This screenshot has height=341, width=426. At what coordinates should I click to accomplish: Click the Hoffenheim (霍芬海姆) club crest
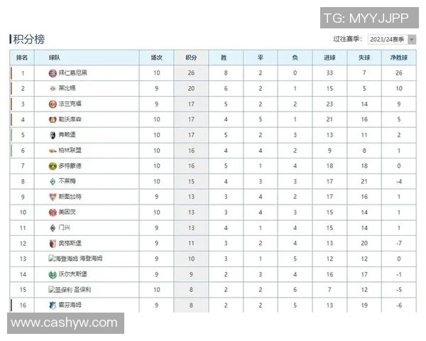53,305
